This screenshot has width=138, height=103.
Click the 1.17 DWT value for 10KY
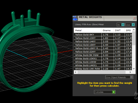click(x=118, y=38)
